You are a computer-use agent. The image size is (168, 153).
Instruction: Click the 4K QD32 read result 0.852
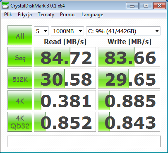point(65,122)
